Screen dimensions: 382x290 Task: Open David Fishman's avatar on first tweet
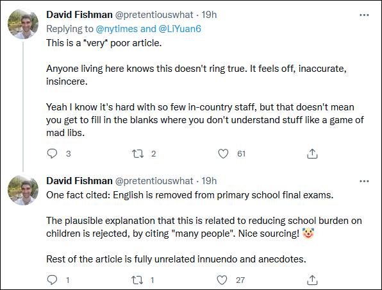tap(23, 24)
